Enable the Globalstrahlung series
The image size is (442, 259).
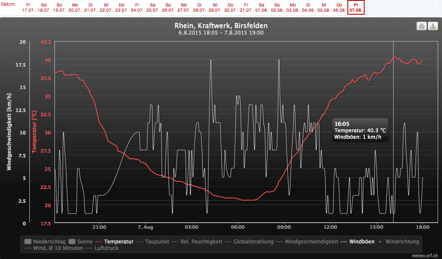coord(249,242)
